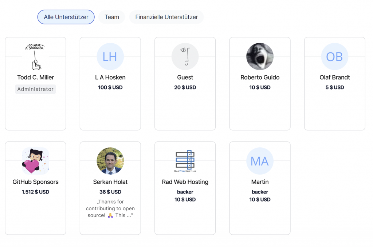Click the OB initials avatar

click(334, 57)
